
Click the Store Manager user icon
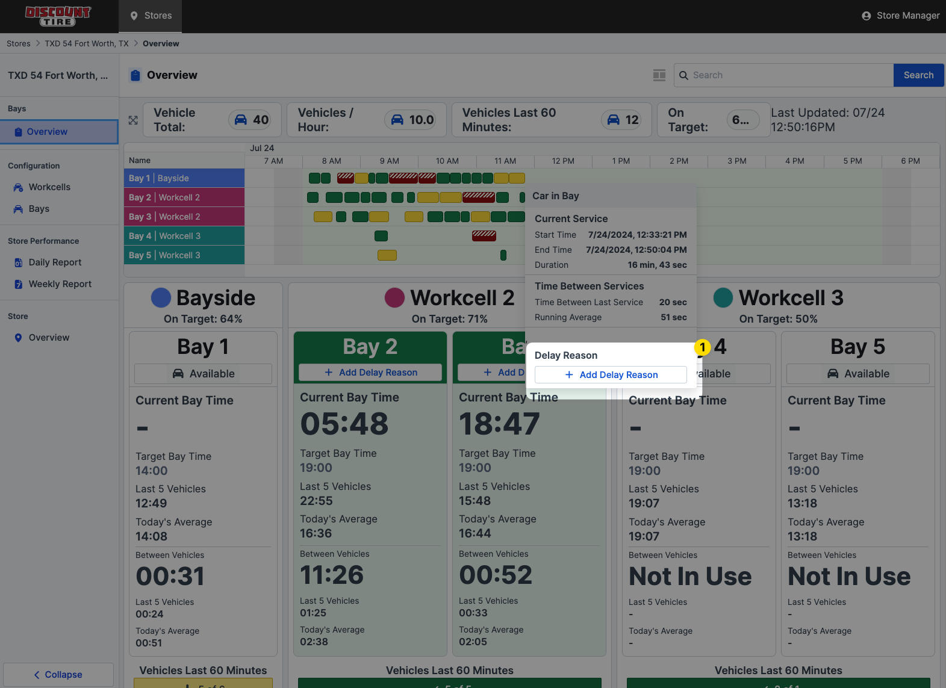[866, 16]
